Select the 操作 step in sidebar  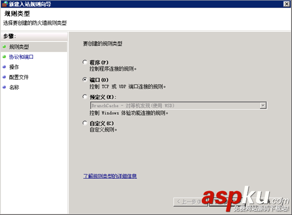pos(14,67)
